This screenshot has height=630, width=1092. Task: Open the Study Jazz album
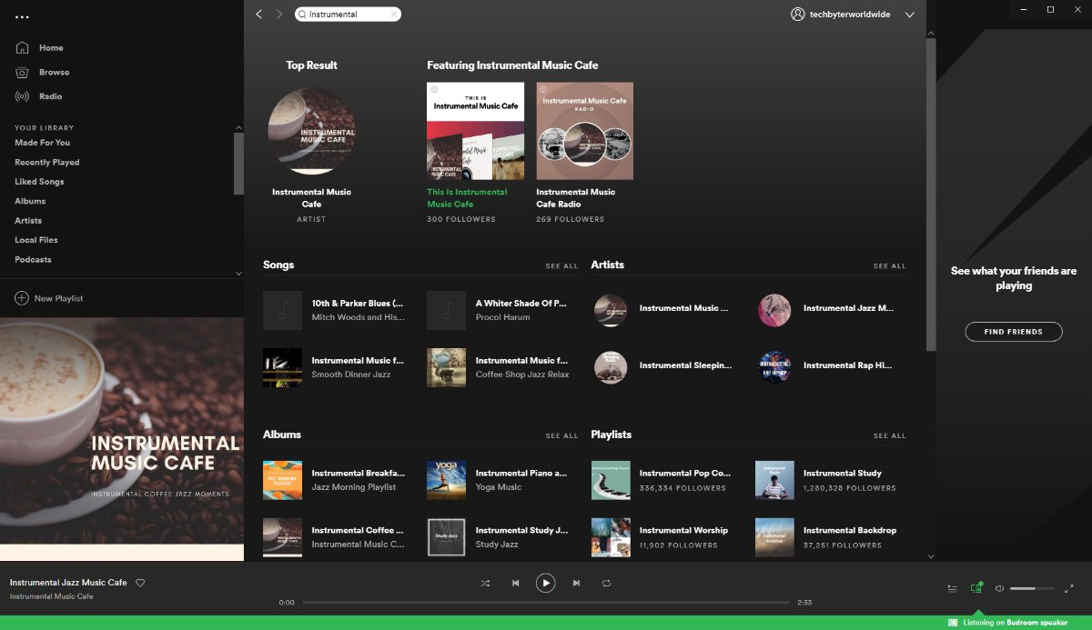(x=498, y=537)
